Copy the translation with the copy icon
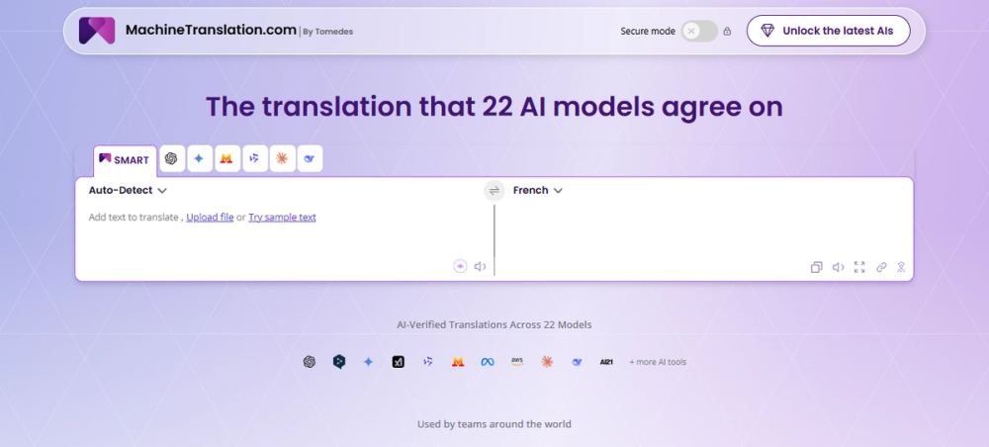989x447 pixels. 816,267
